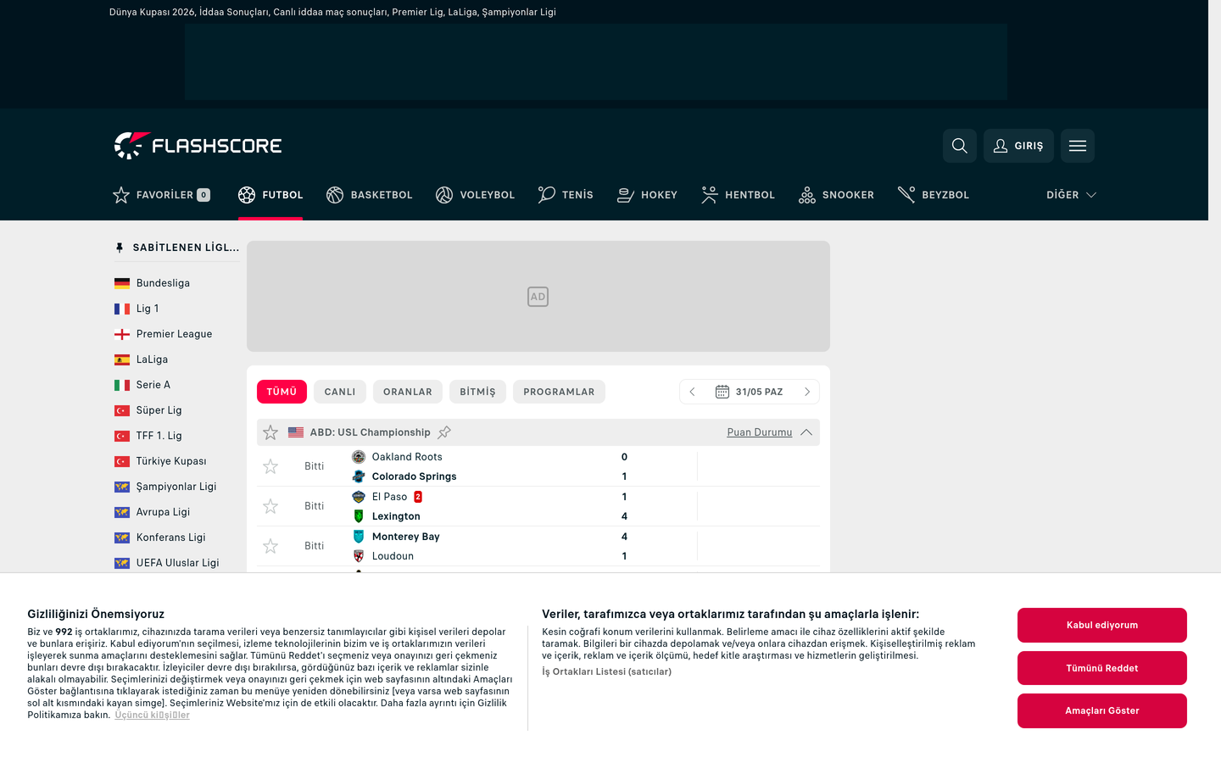Open İş Ortakları Listesi (satıcılar) link
1221x763 pixels.
click(607, 671)
